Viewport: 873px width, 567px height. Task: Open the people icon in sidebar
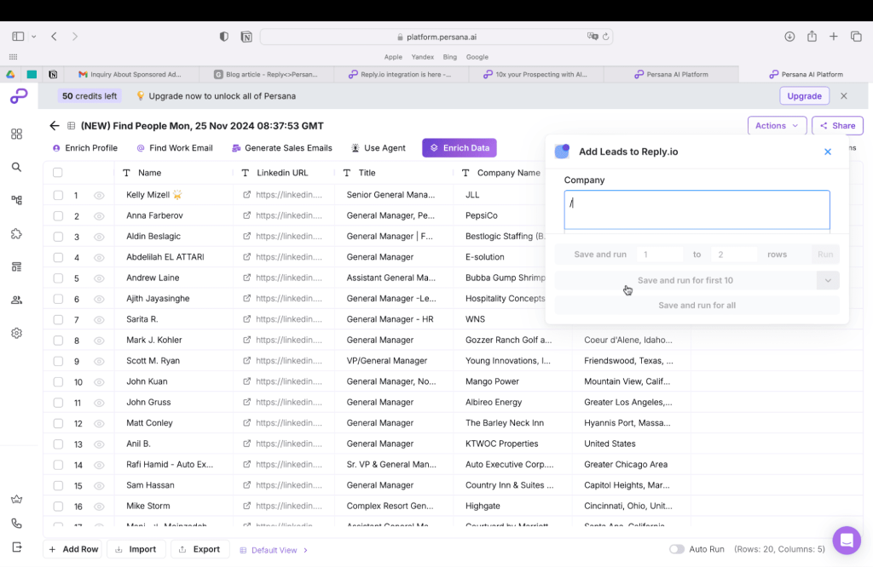(x=17, y=301)
